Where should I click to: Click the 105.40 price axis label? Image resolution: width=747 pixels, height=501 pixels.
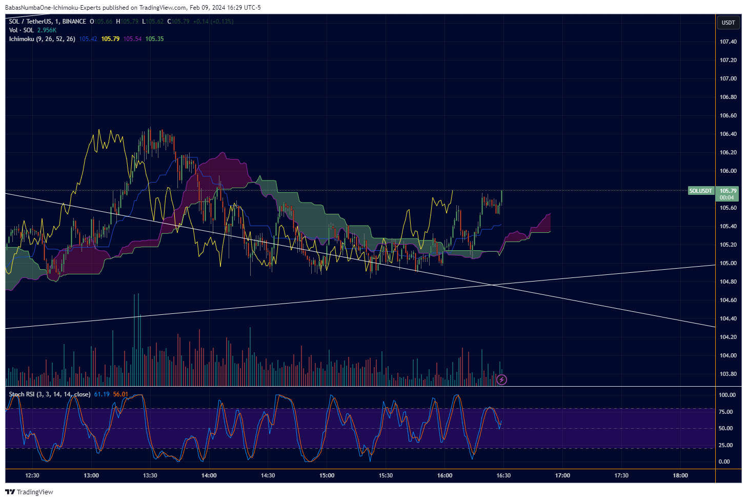pyautogui.click(x=728, y=226)
